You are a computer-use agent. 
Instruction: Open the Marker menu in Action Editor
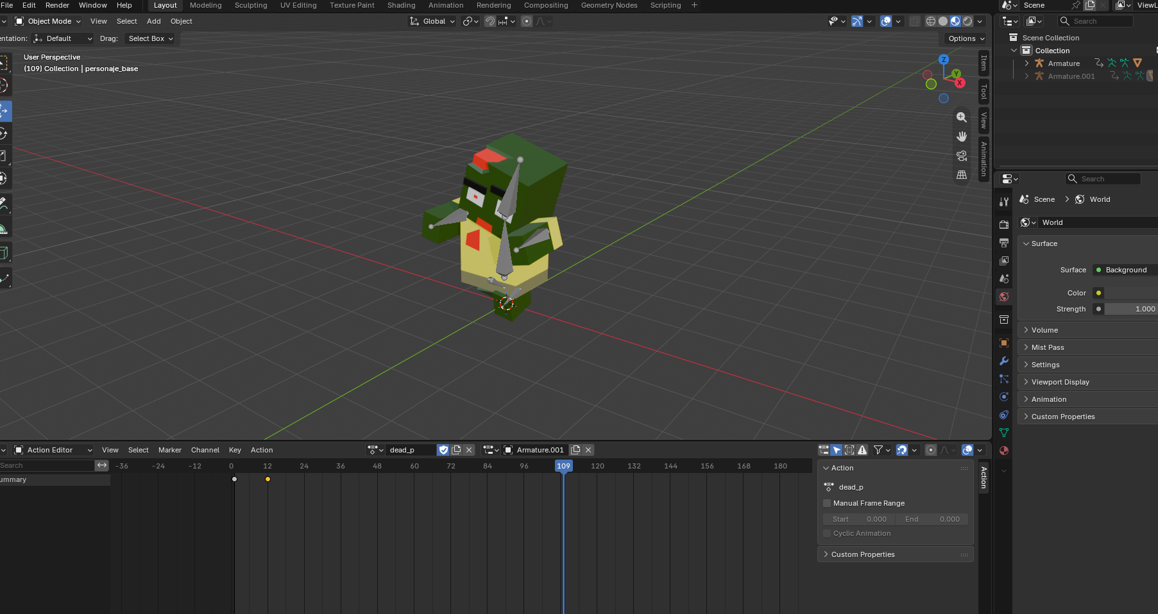pyautogui.click(x=169, y=450)
